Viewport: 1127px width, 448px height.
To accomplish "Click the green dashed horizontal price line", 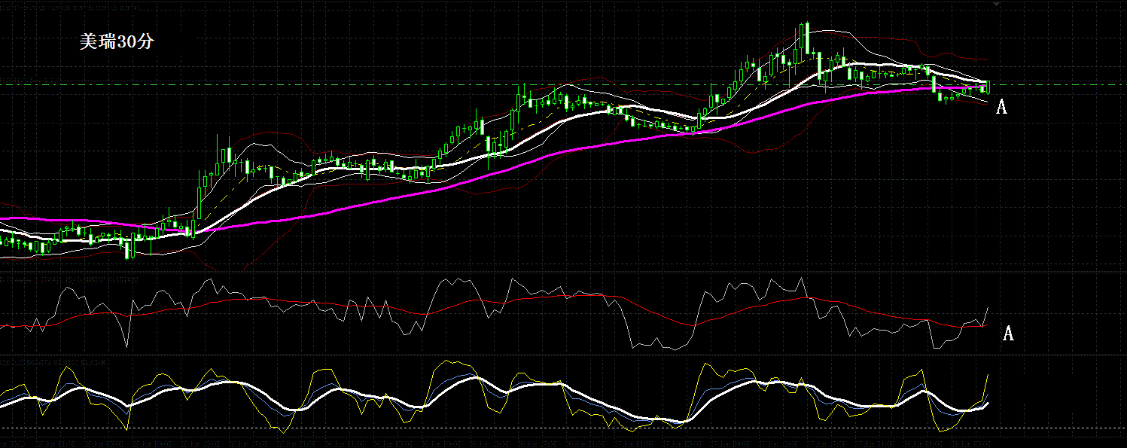I will tap(563, 85).
